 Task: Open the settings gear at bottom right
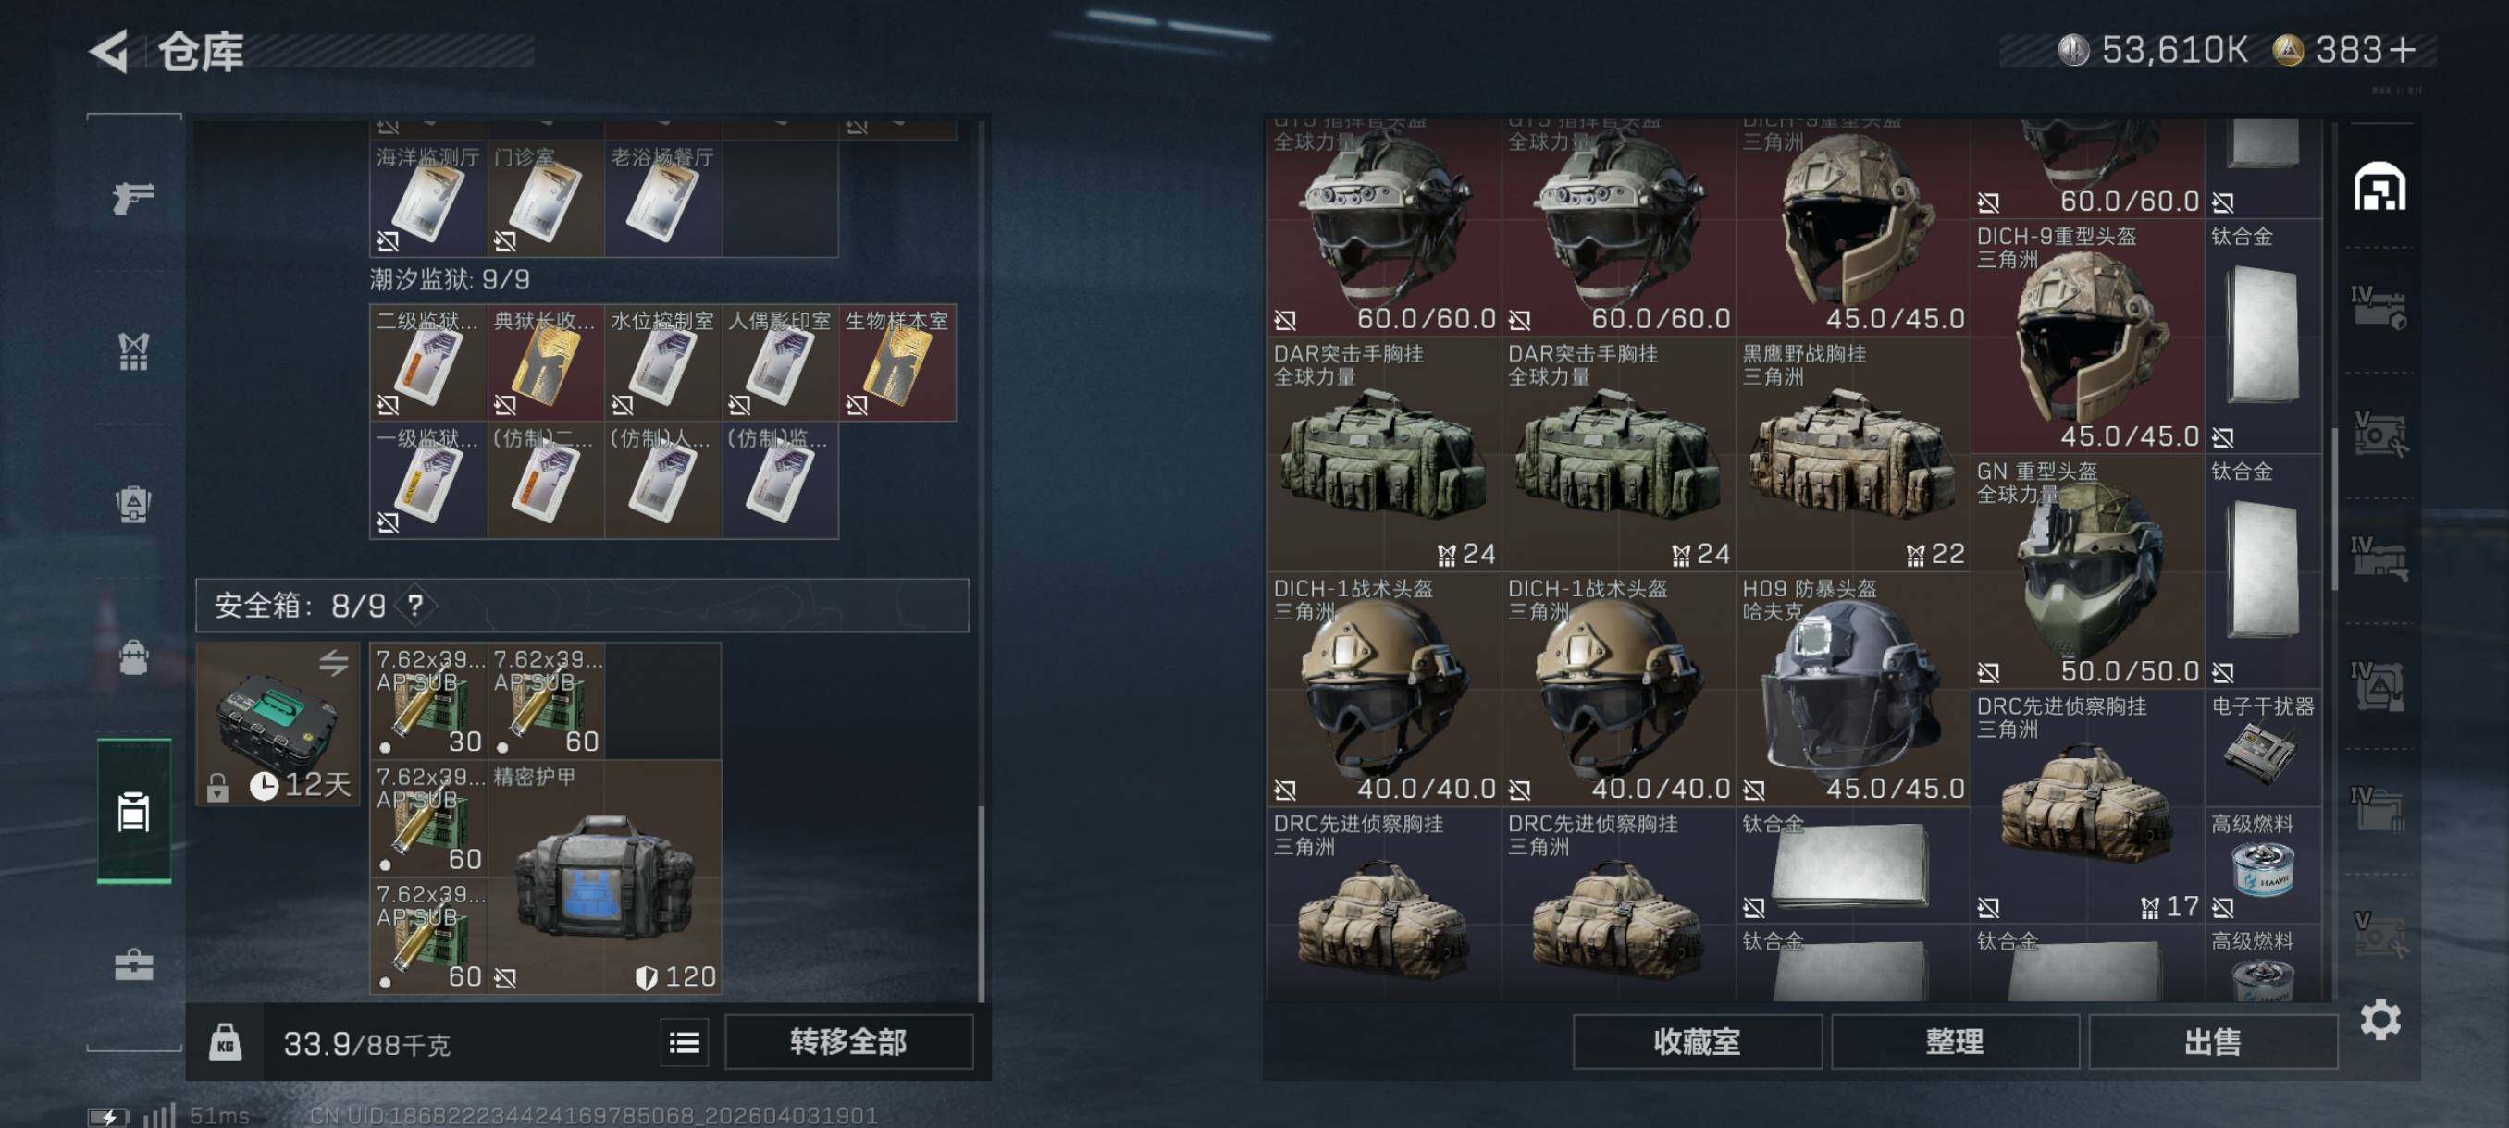pyautogui.click(x=2379, y=1019)
